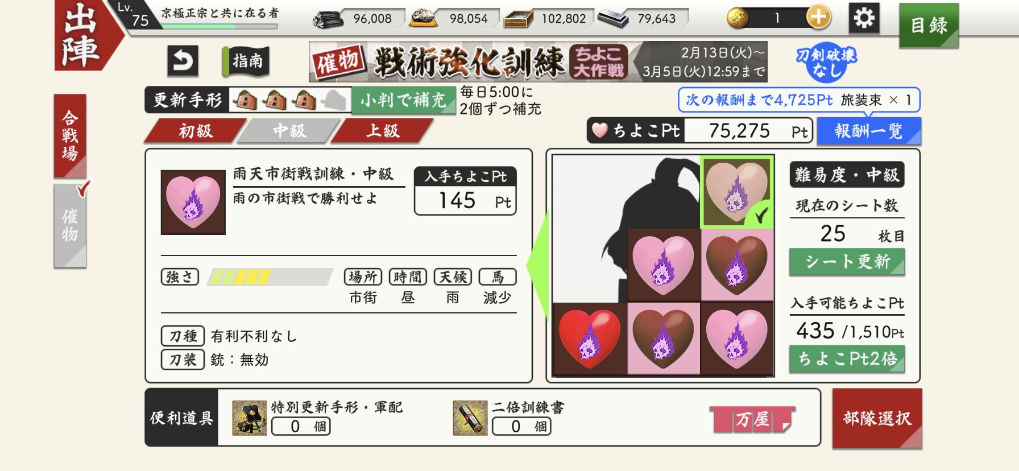
Task: Switch to the 初級 difficulty tab
Action: [195, 131]
